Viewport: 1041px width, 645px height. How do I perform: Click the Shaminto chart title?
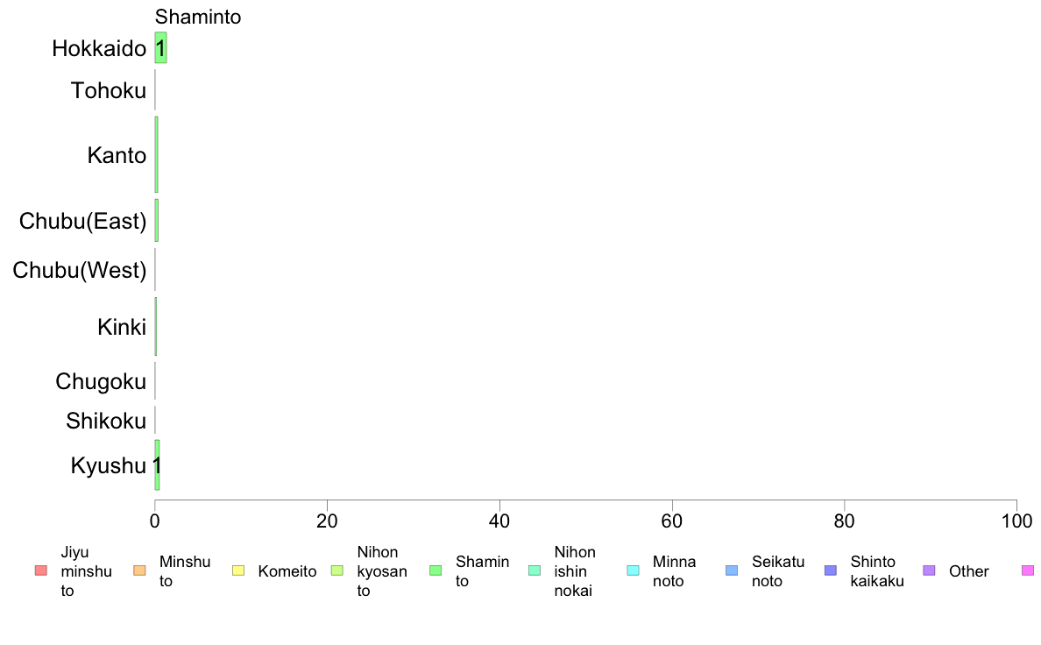click(198, 17)
